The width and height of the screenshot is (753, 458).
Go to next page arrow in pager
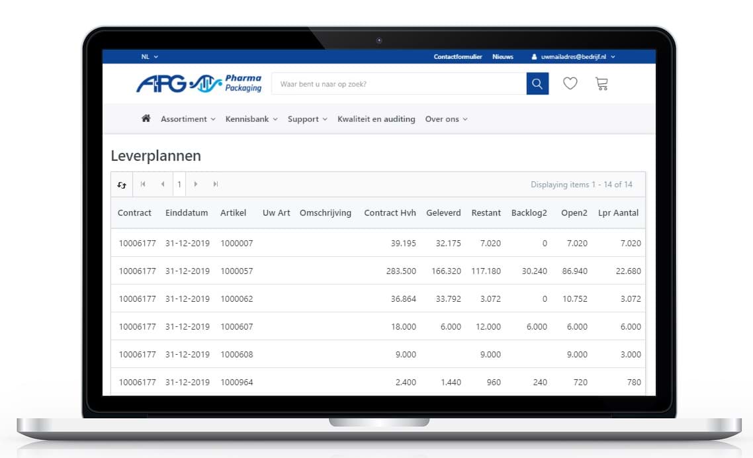196,185
